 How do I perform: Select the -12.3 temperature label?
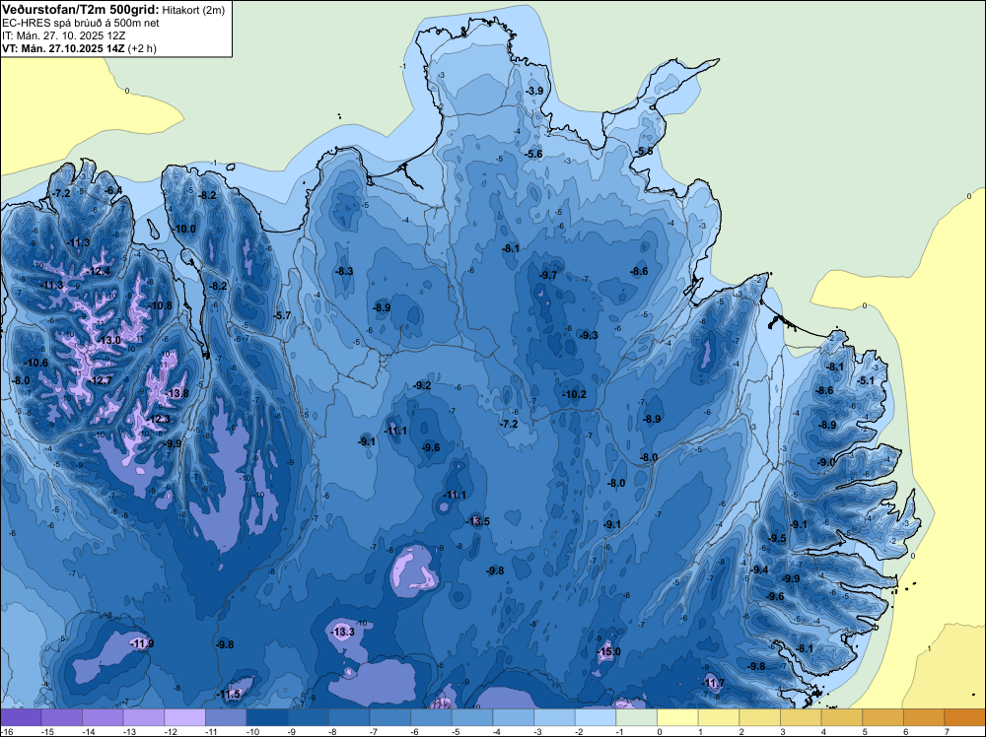click(x=159, y=419)
